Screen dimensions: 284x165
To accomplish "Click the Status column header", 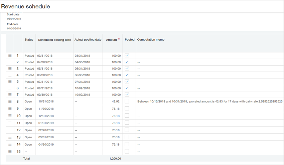I will tap(29, 40).
